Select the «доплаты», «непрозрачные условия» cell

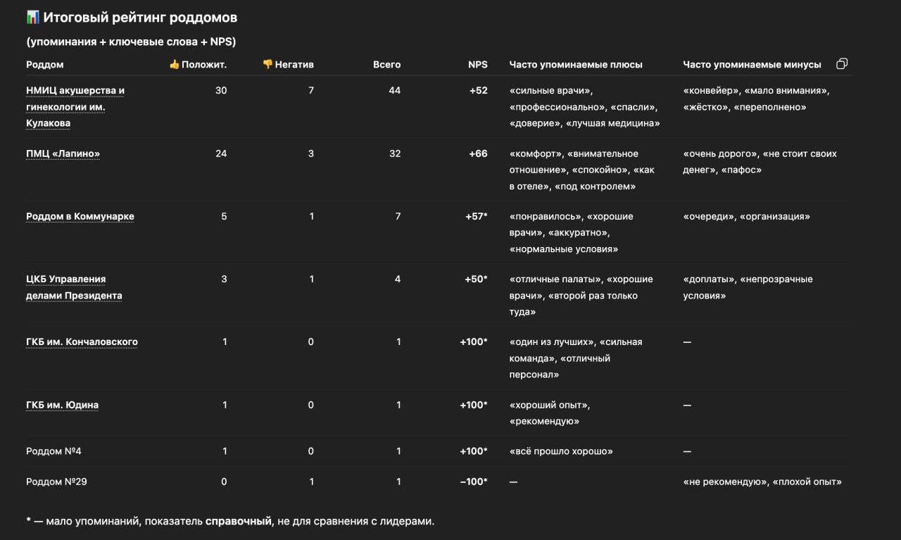[748, 287]
